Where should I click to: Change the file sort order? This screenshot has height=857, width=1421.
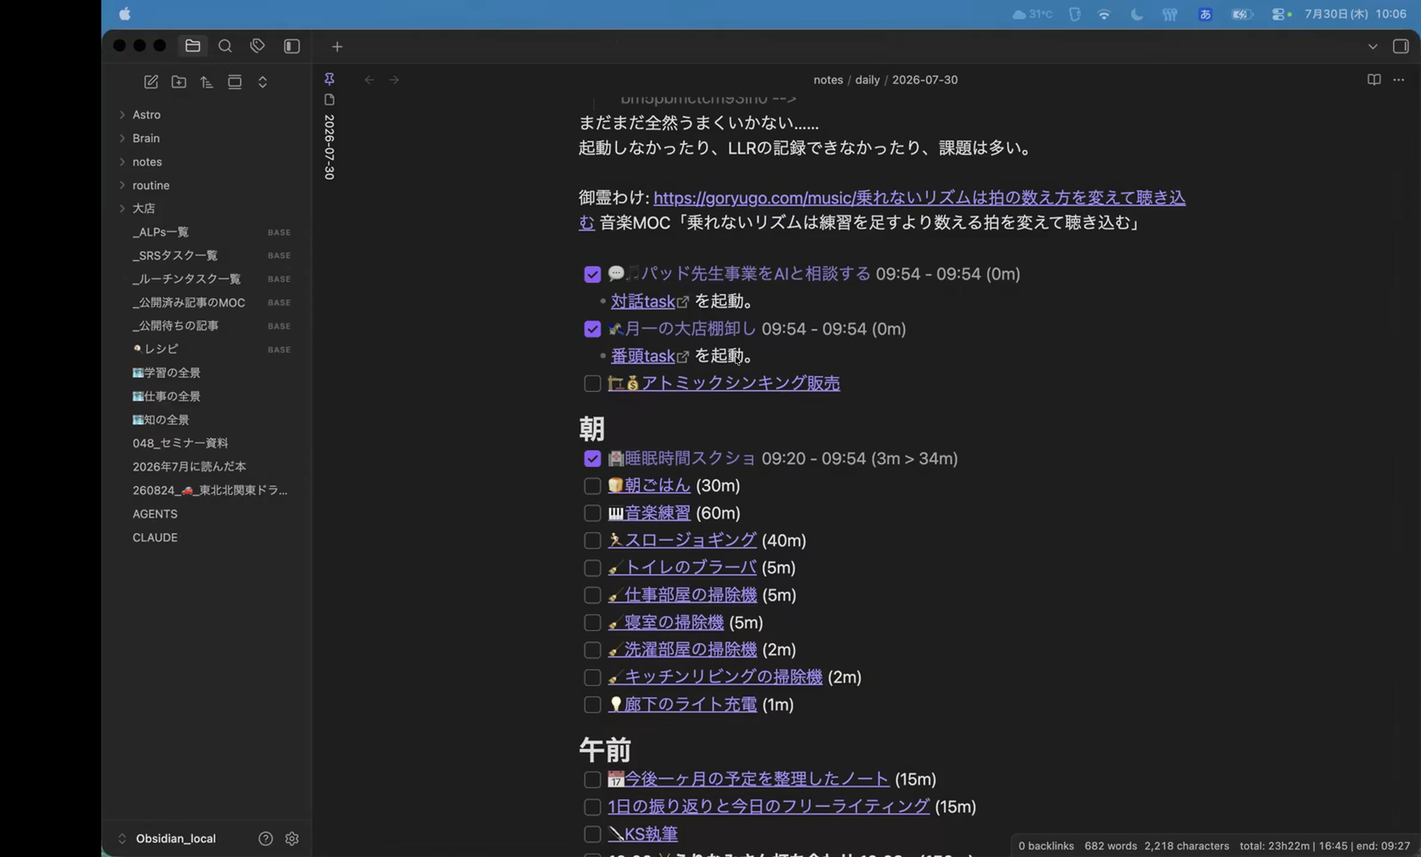[x=207, y=82]
